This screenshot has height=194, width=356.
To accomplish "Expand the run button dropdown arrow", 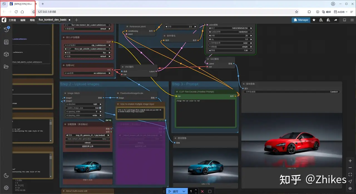I will coord(184,191).
